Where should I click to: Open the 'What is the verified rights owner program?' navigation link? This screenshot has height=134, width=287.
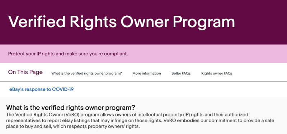click(86, 74)
